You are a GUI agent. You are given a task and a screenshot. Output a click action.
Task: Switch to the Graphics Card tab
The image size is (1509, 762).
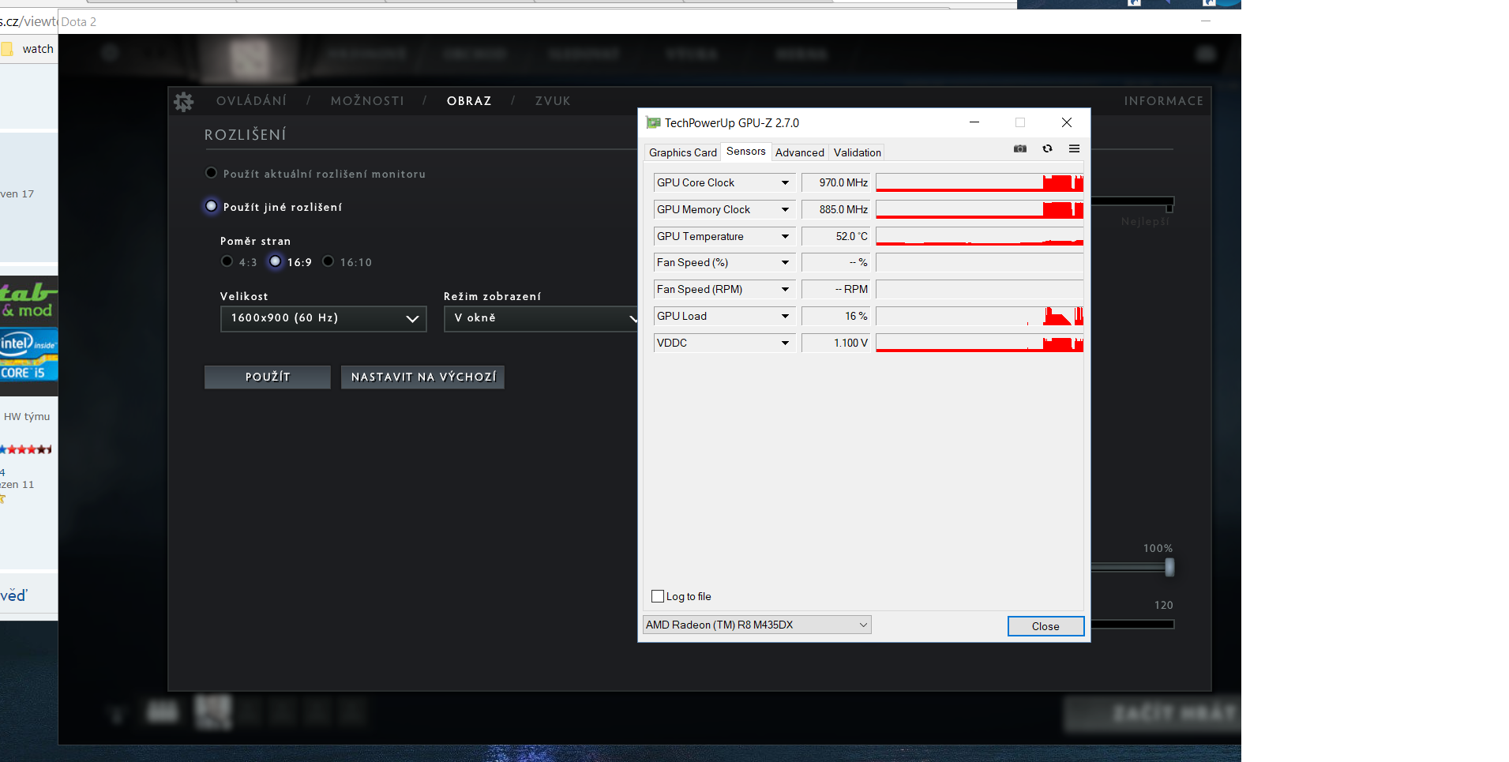683,152
